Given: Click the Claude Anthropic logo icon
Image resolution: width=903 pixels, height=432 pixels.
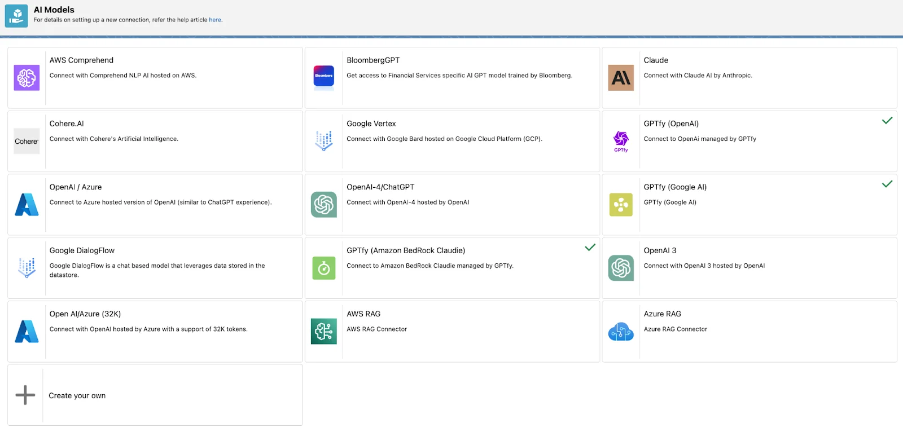Looking at the screenshot, I should [621, 78].
